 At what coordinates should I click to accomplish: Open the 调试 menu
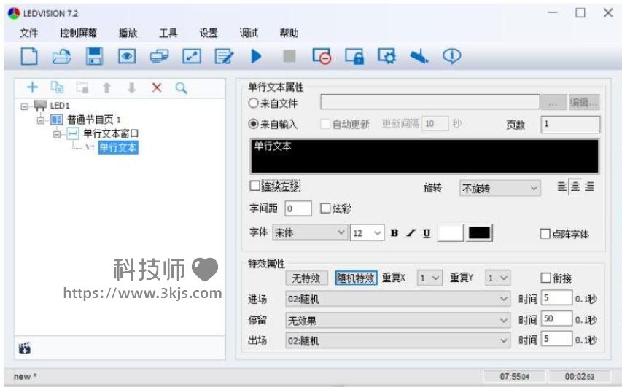[x=249, y=33]
